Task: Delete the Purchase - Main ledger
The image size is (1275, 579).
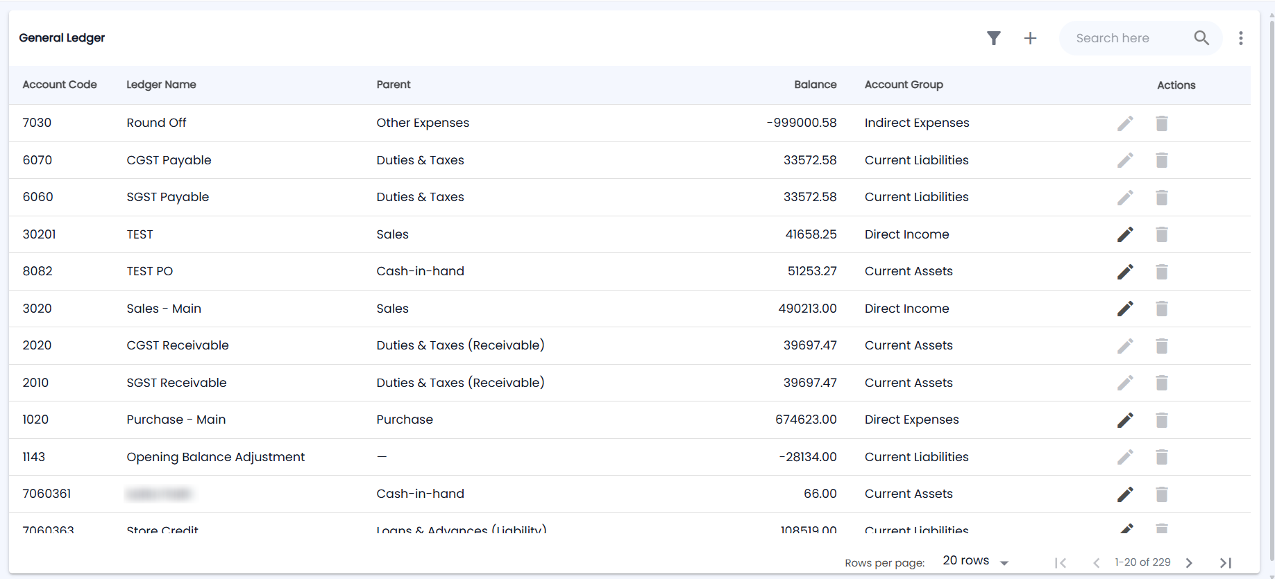Action: [1161, 420]
